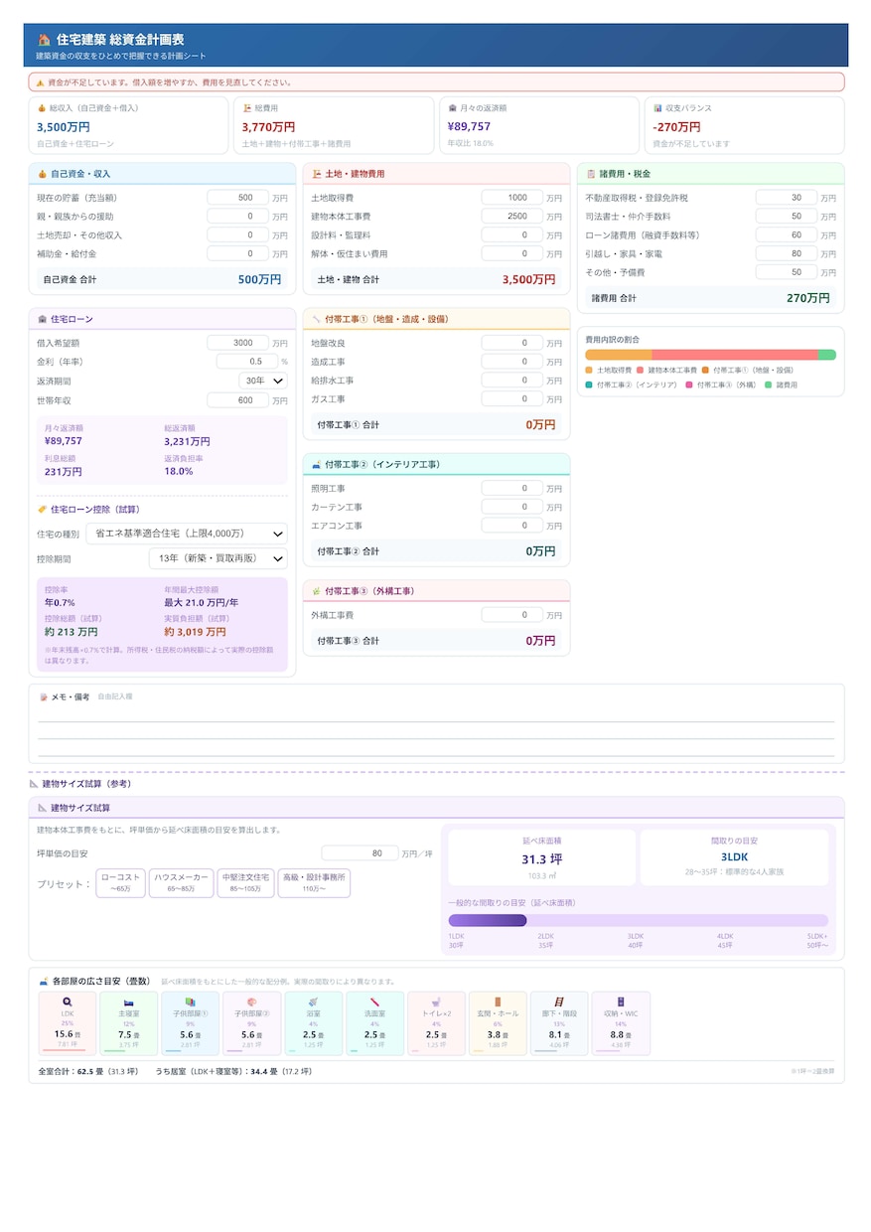Image resolution: width=871 pixels, height=1232 pixels.
Task: Click the 司法書士・仲介手数料 amount field
Action: point(787,216)
